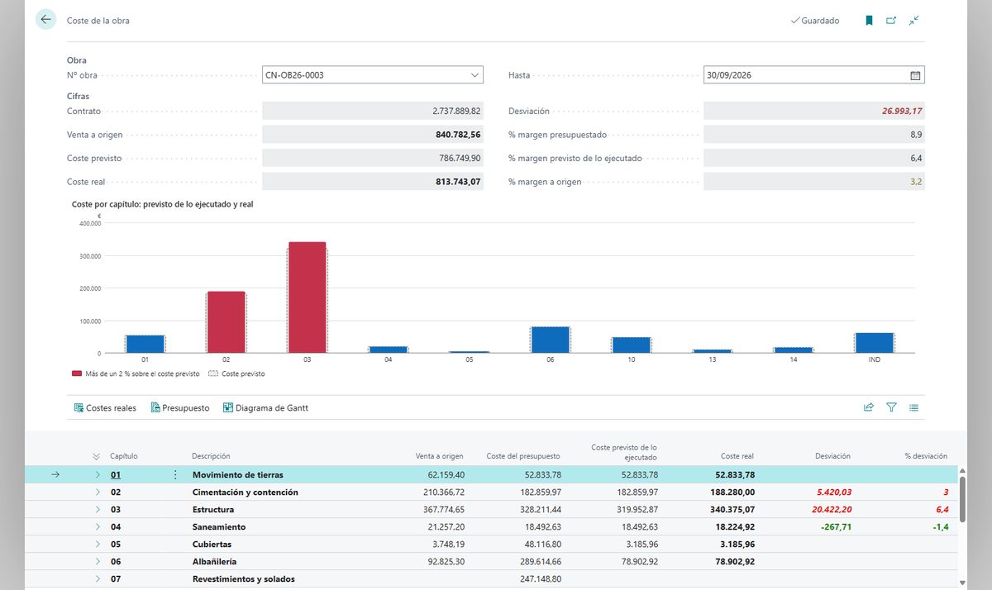This screenshot has width=992, height=590.
Task: Click the blue chart bar for chapter 06
Action: point(551,340)
